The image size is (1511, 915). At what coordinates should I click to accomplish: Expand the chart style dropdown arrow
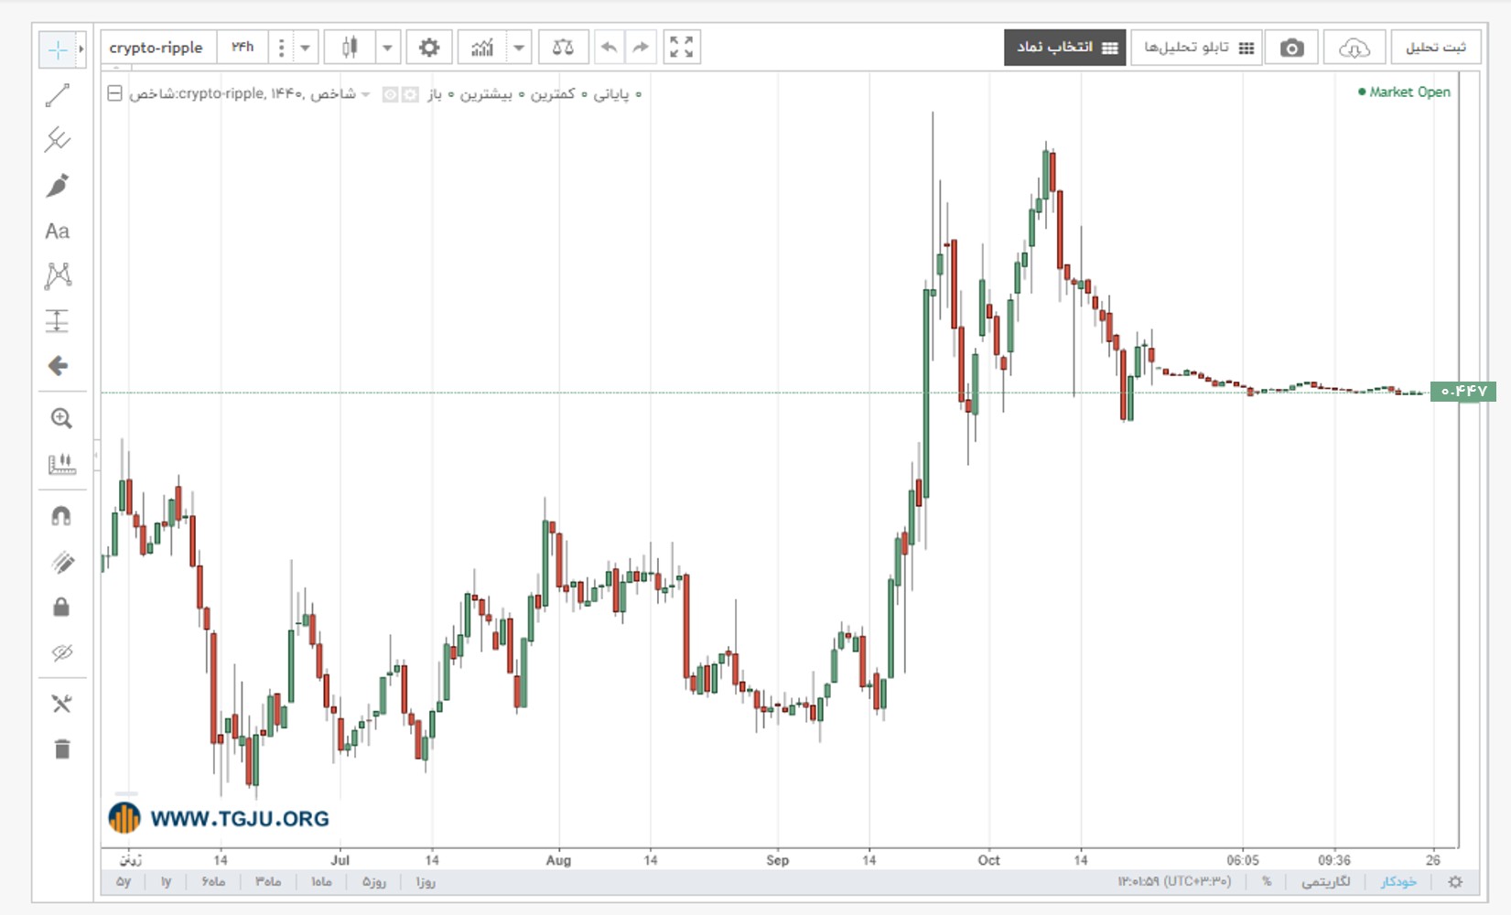[x=387, y=48]
